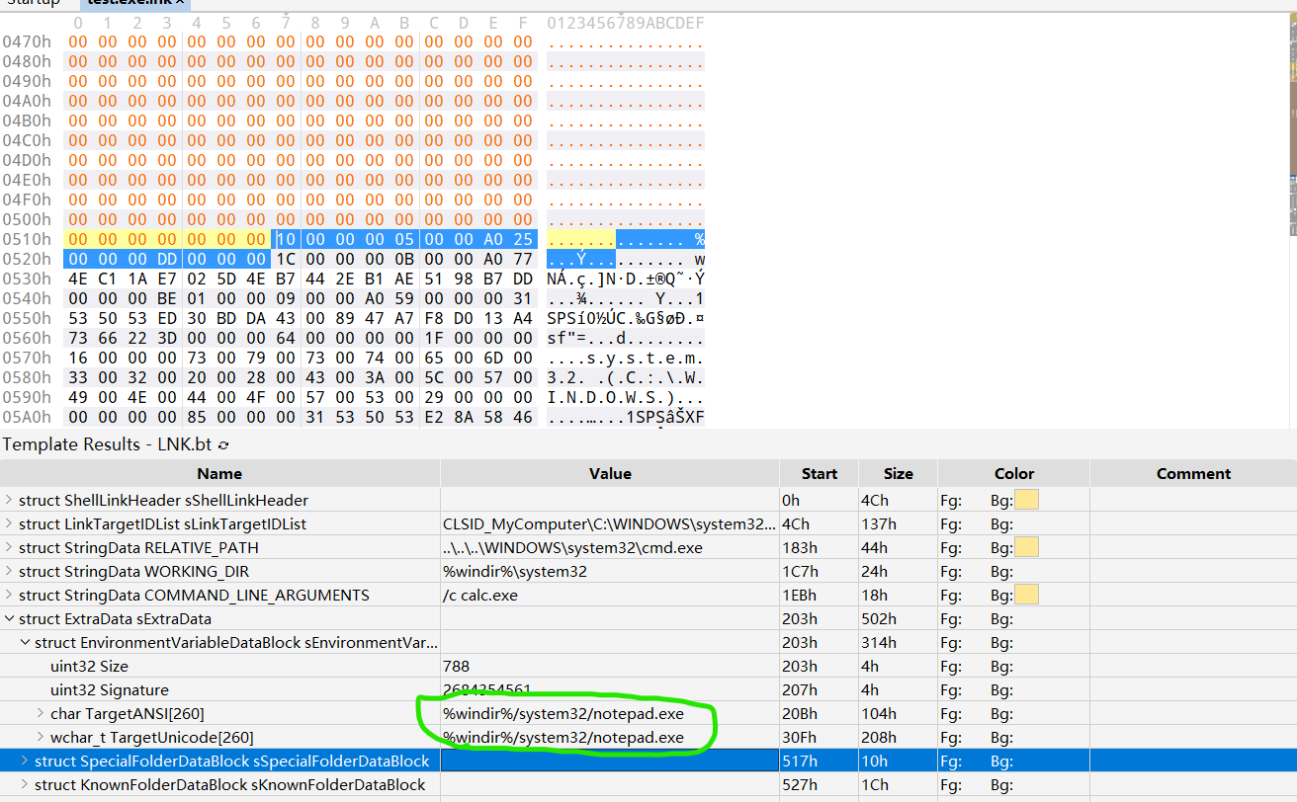Click the CLSID_MyComputer path value
This screenshot has height=802, width=1297.
click(610, 524)
